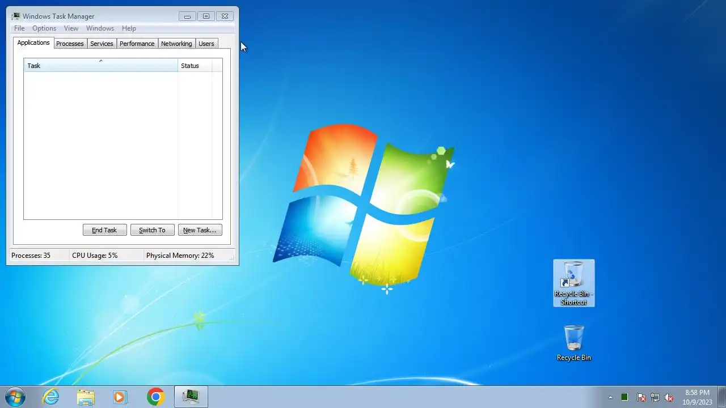Switch to the Users tab
Screen dimensions: 726x408
coord(206,44)
